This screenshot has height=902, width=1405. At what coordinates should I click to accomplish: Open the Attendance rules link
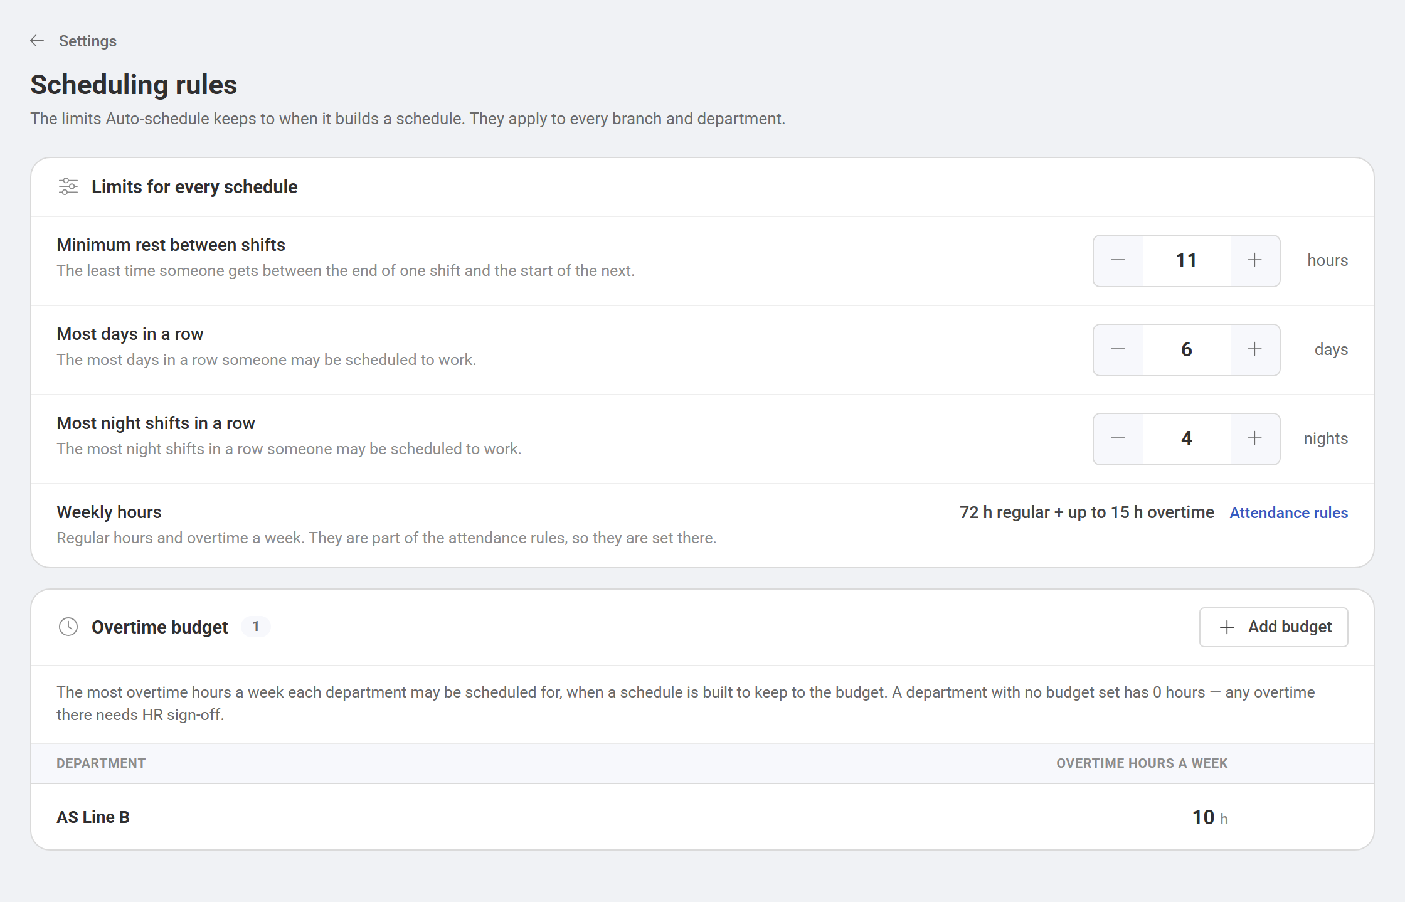tap(1288, 512)
